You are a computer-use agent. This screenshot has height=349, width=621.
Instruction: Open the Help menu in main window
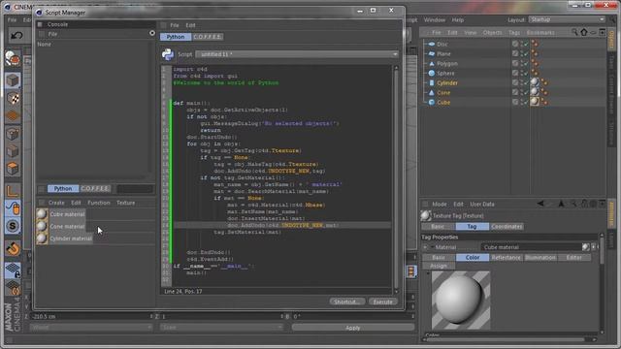click(457, 19)
